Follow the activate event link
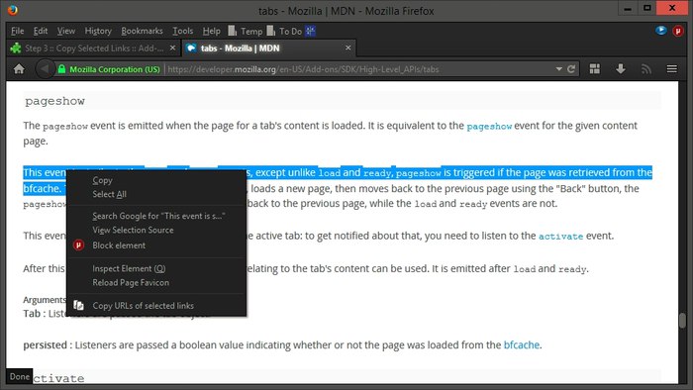This screenshot has height=390, width=693. coord(560,237)
